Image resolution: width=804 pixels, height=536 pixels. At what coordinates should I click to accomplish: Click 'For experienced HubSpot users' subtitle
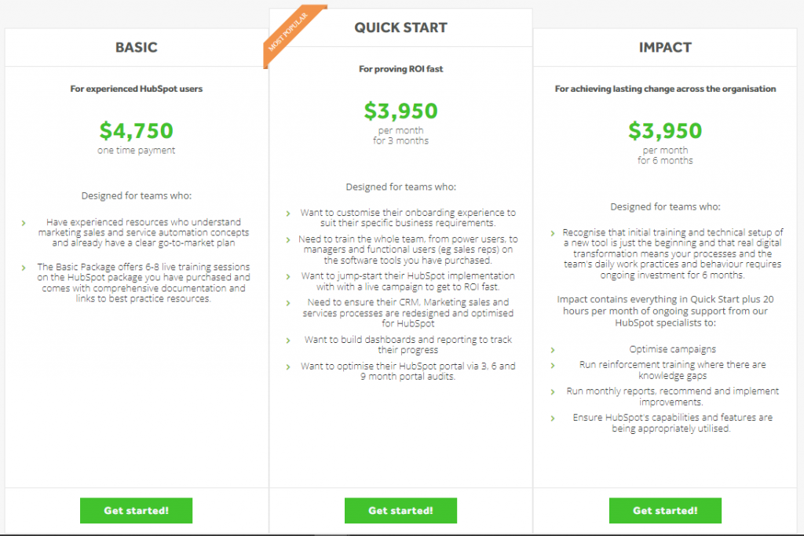[136, 89]
